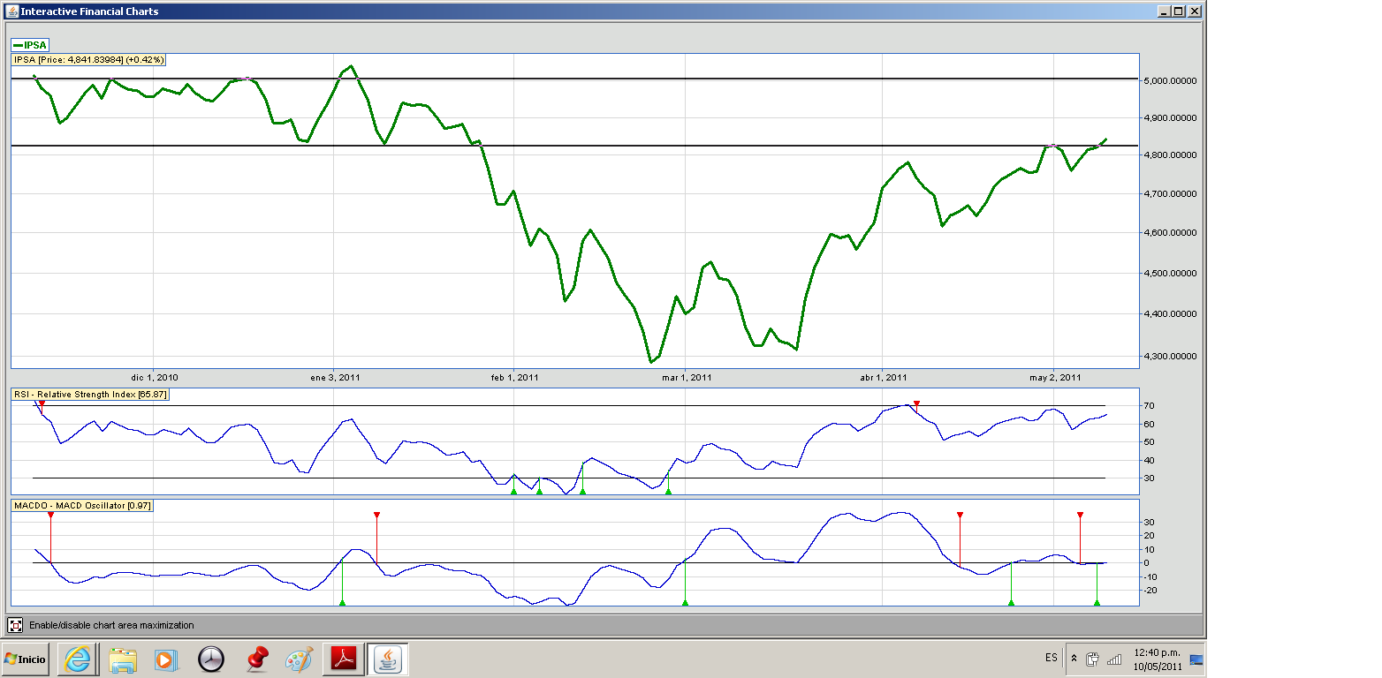Open the clock application on the taskbar
Image resolution: width=1382 pixels, height=678 pixels.
pyautogui.click(x=211, y=659)
